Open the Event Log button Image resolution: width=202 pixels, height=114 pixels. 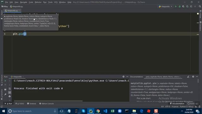coord(193,104)
